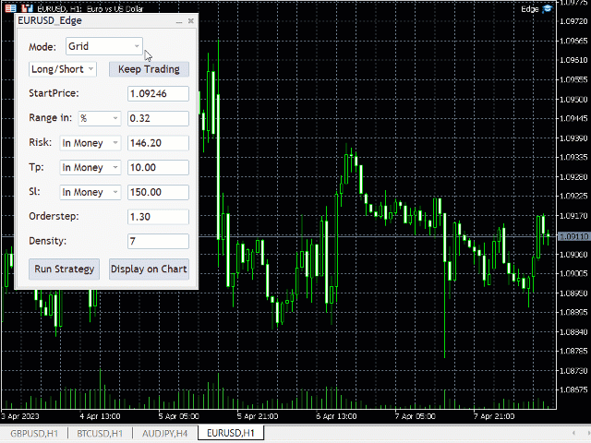
Task: Switch to the BTCUSD,H1 chart tab
Action: (100, 433)
